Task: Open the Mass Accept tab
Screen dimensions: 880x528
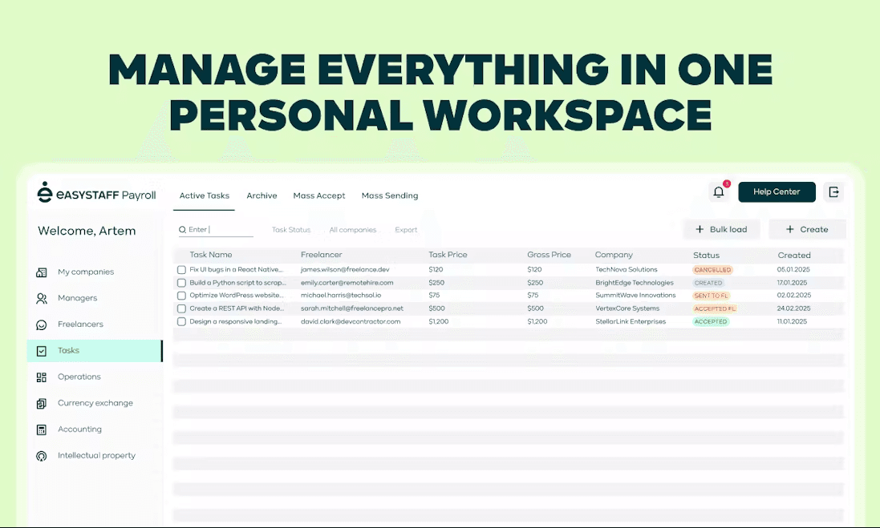Action: [318, 195]
